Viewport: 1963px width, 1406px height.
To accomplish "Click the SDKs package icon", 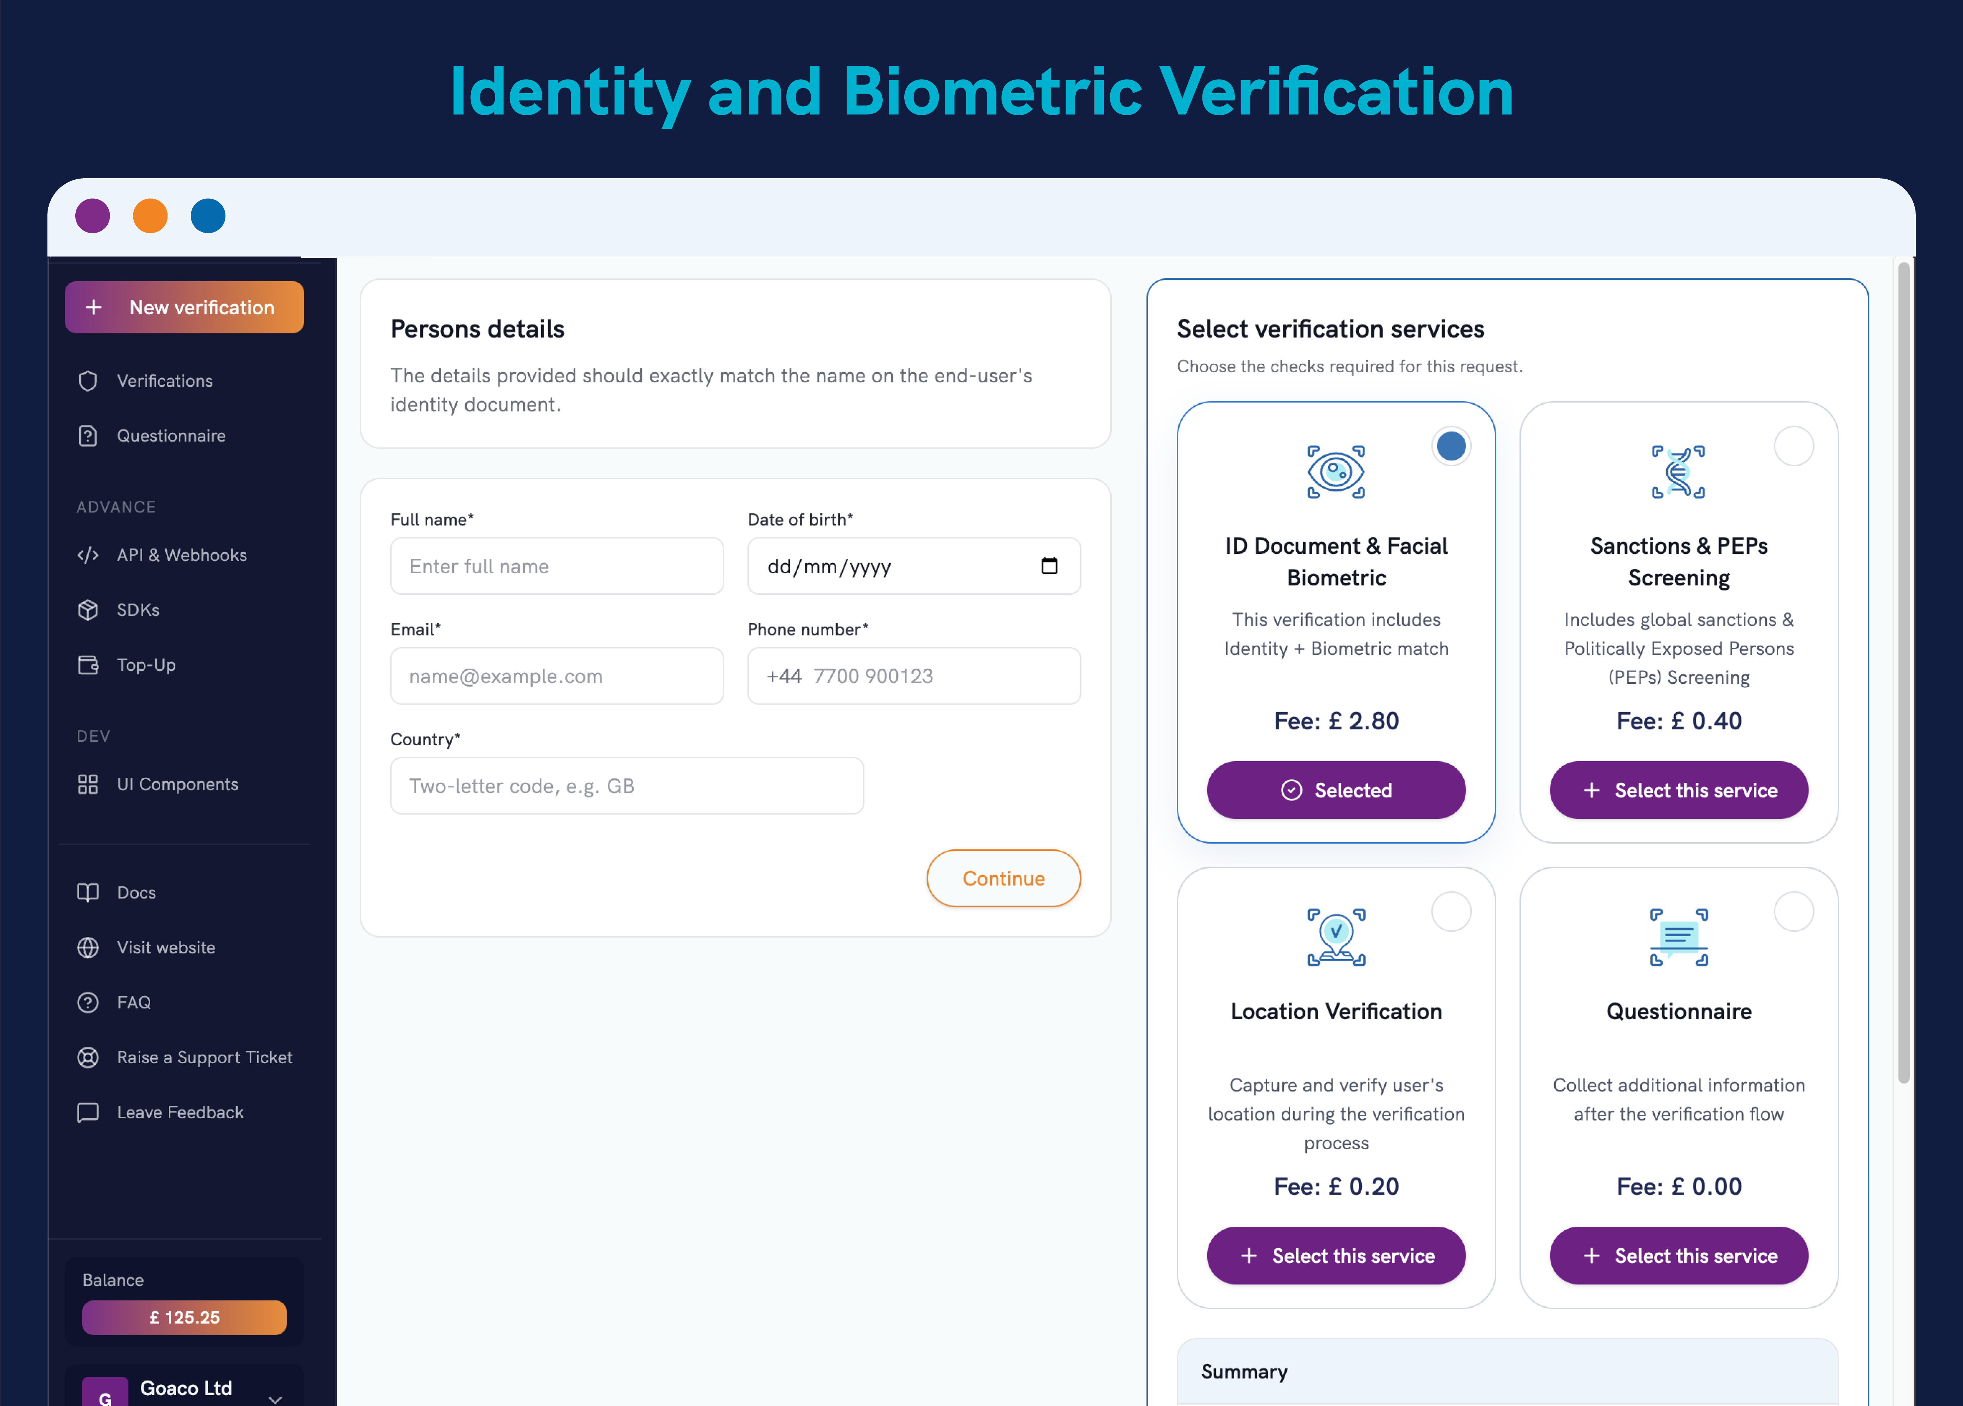I will pyautogui.click(x=88, y=609).
